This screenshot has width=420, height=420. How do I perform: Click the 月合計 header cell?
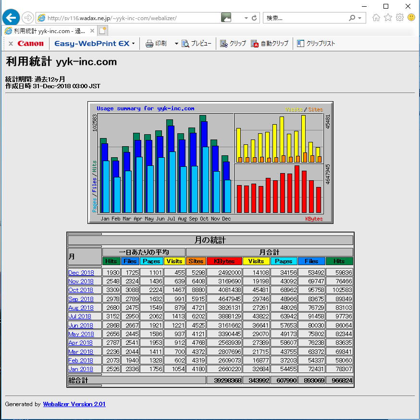pyautogui.click(x=269, y=252)
